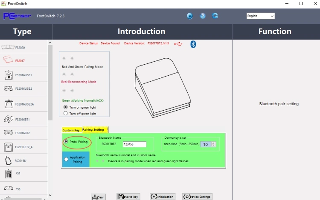Open help via the question mark icon

(x=203, y=16)
